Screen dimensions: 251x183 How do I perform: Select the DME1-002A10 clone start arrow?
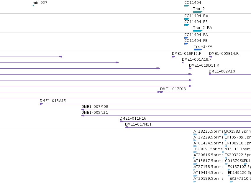211,74
